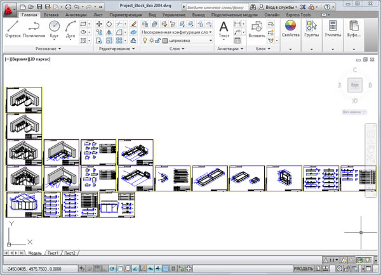The height and width of the screenshot is (275, 381).
Task: Open the Лист1 layout tab
Action: (x=53, y=253)
